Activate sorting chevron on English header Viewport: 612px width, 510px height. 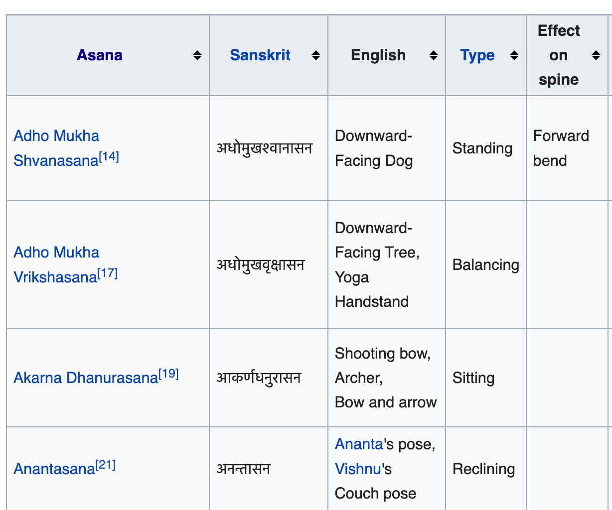click(433, 55)
